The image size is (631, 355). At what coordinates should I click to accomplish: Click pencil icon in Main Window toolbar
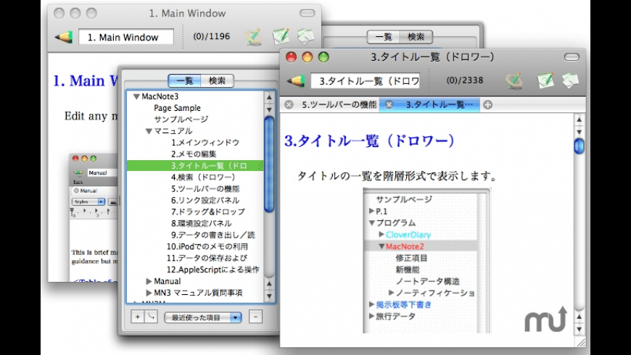click(x=64, y=37)
